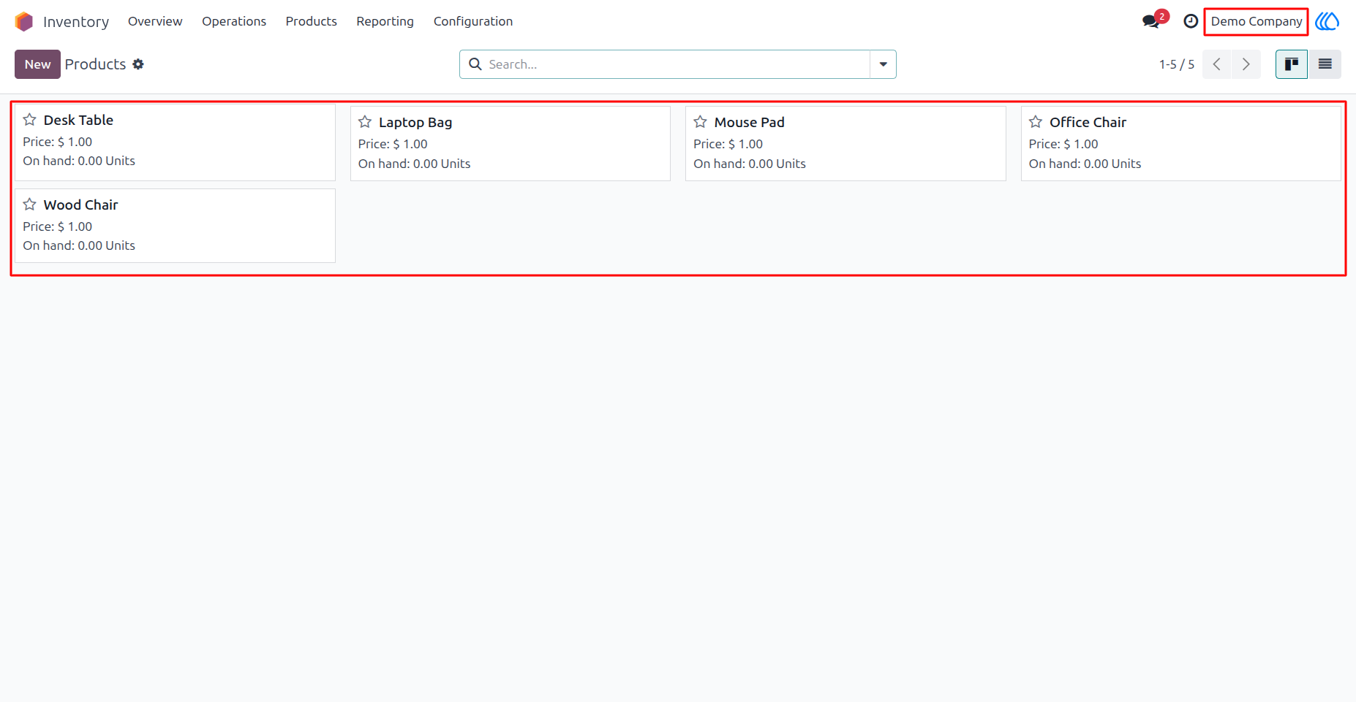1356x702 pixels.
Task: Favorite the Office Chair product star
Action: 1036,122
